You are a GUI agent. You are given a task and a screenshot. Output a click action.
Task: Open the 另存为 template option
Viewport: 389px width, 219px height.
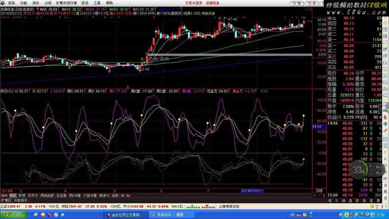[33, 196]
